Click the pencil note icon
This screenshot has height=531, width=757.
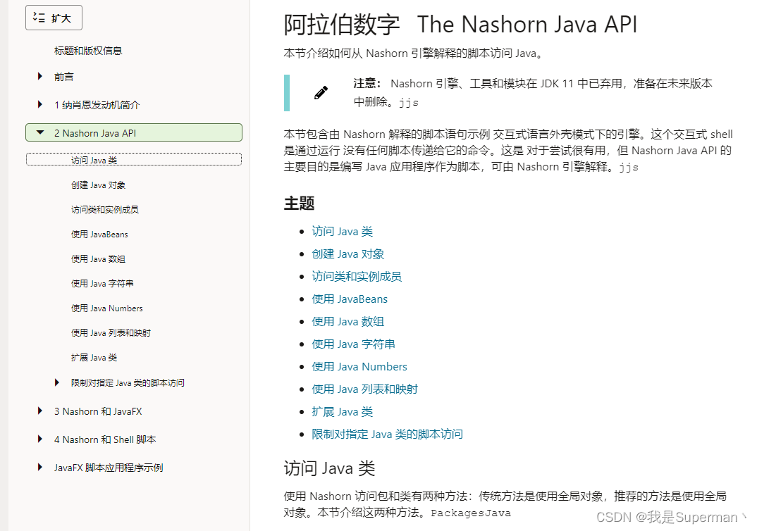click(x=321, y=92)
